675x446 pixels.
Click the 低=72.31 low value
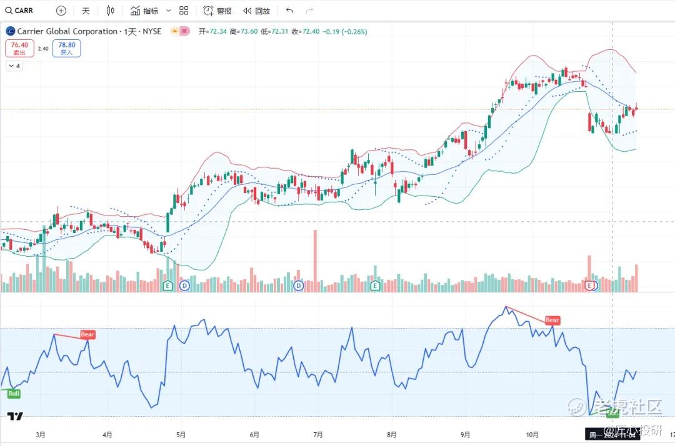(274, 31)
